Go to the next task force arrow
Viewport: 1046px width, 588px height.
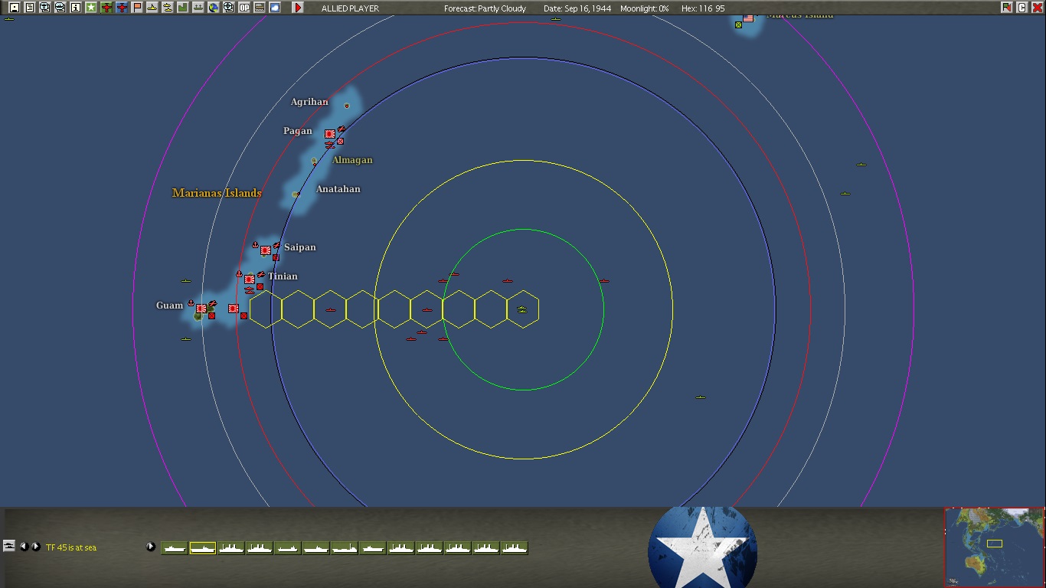[x=36, y=547]
